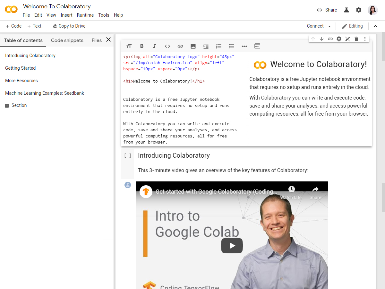The height and width of the screenshot is (289, 385).
Task: Format text as code using the toolbar
Action: (x=167, y=46)
